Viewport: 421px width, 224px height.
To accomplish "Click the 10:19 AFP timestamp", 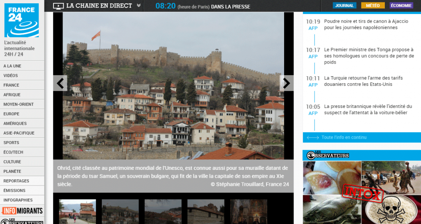I will (x=313, y=25).
